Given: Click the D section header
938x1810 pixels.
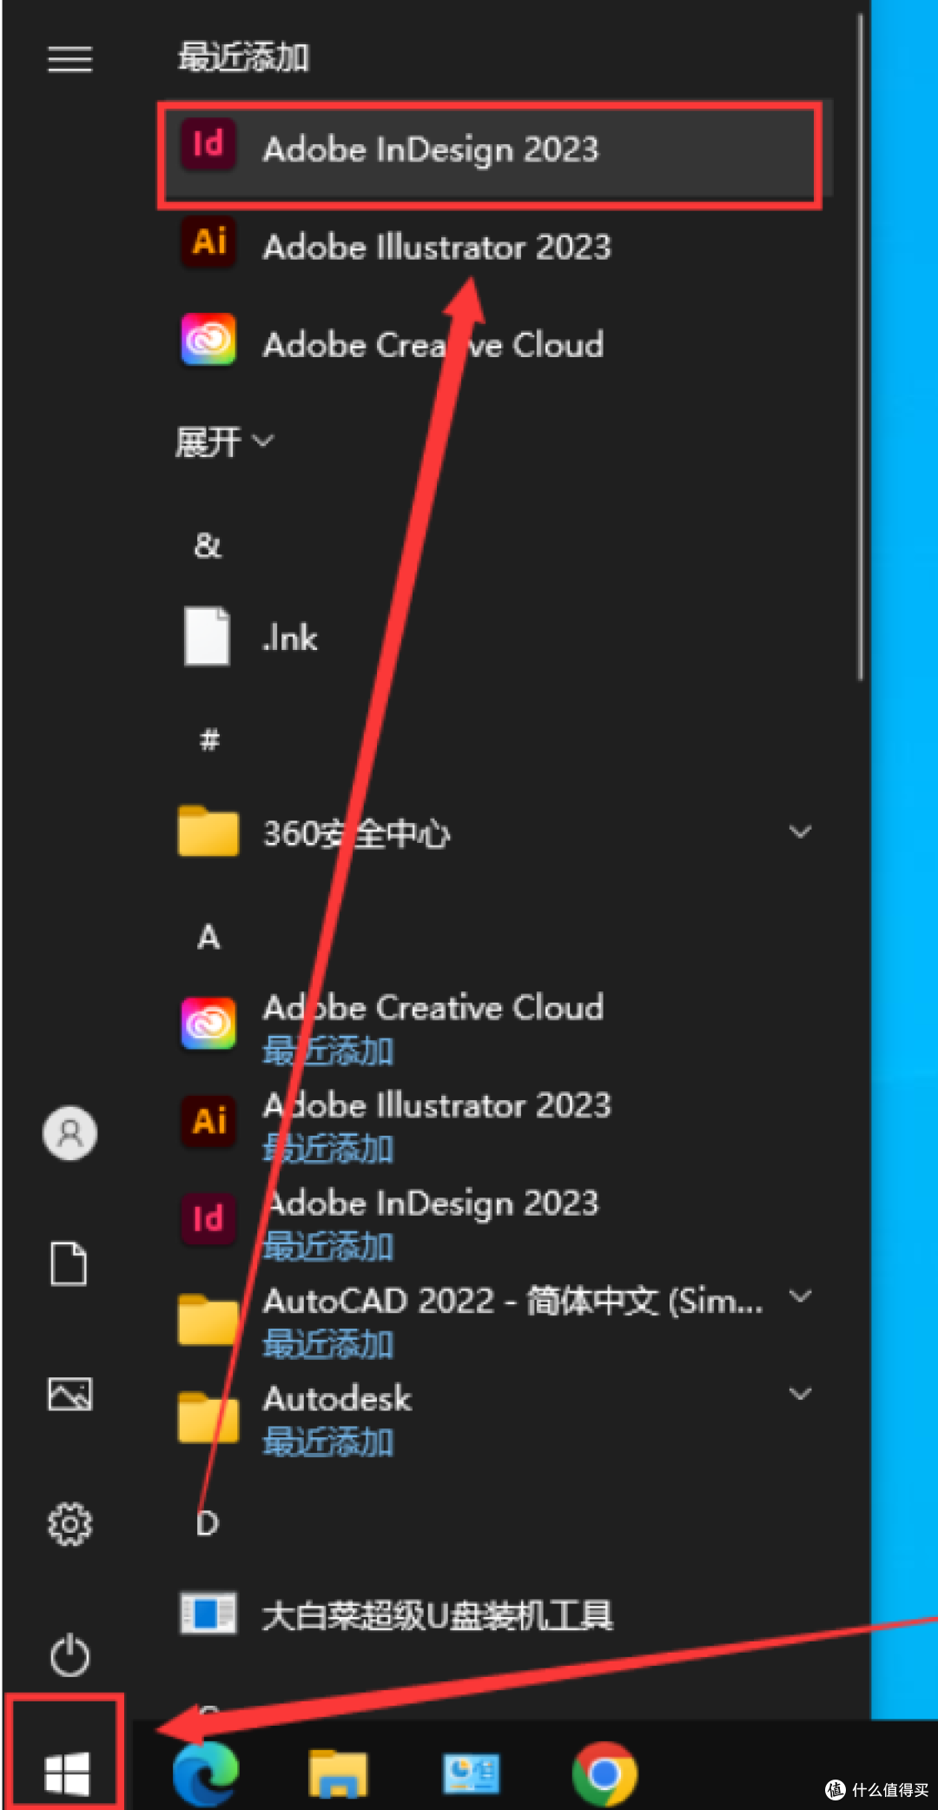Looking at the screenshot, I should pos(208,1523).
